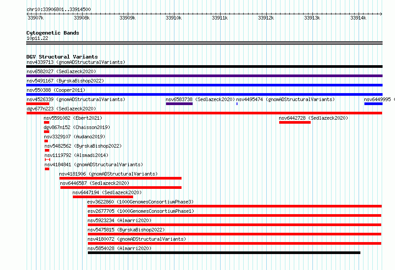Screen dimensions: 395x270
Task: Open nsv5475815 (ByrskaBishop2022) label
Action: click(x=126, y=230)
